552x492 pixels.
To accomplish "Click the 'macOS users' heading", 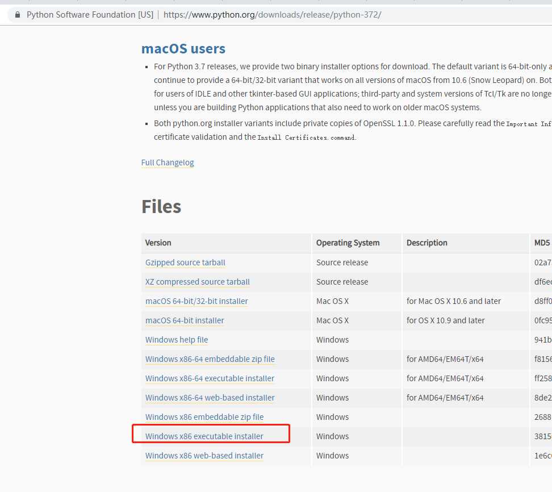I will [183, 49].
